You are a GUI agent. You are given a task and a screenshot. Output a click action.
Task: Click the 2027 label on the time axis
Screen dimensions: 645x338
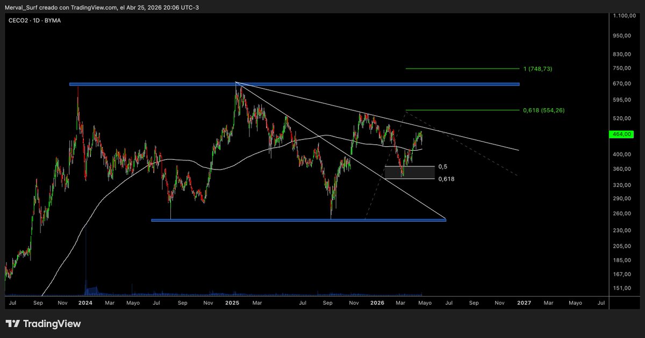coord(524,303)
